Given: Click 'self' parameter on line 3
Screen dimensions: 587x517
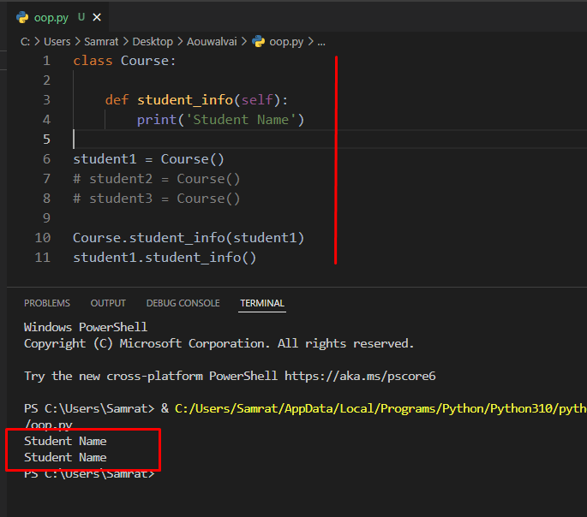Looking at the screenshot, I should pos(257,100).
